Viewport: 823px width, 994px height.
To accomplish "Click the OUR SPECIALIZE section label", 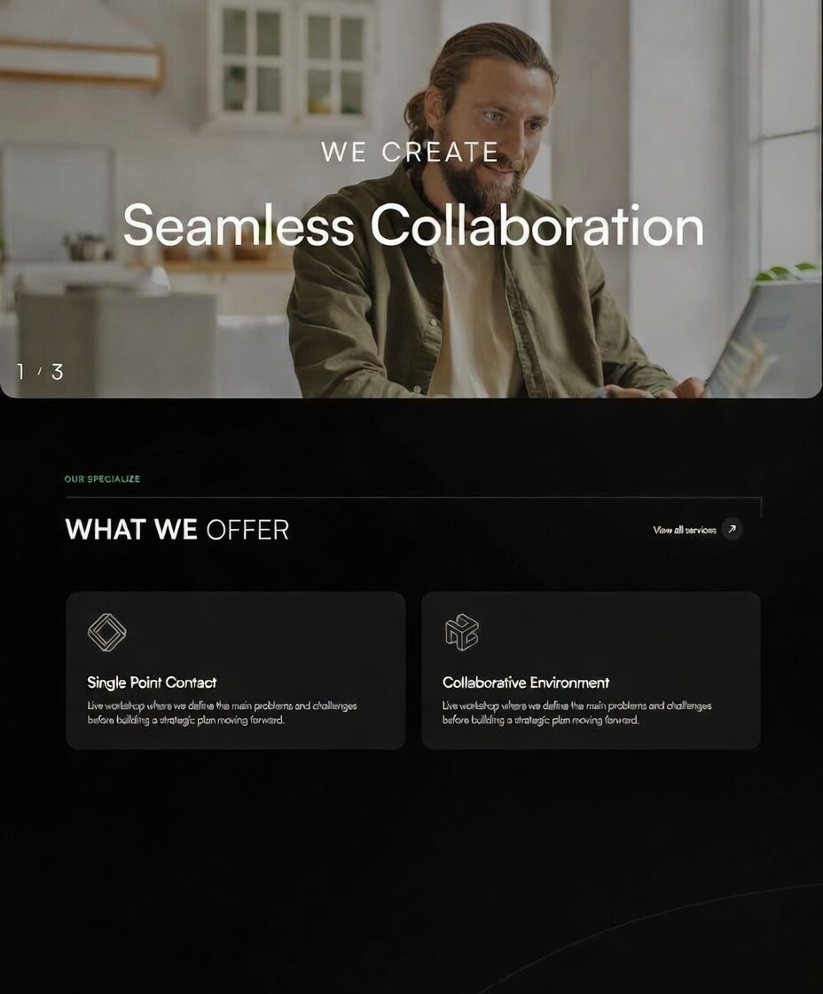I will click(102, 478).
